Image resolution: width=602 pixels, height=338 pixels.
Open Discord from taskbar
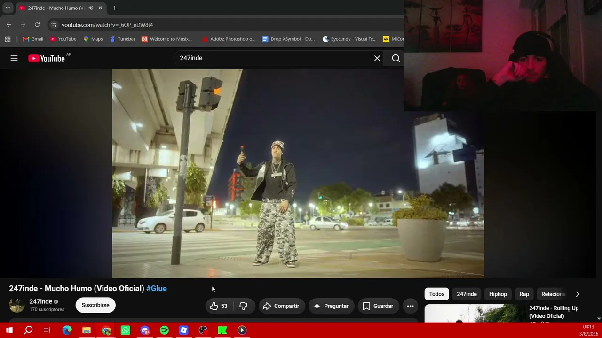145,330
